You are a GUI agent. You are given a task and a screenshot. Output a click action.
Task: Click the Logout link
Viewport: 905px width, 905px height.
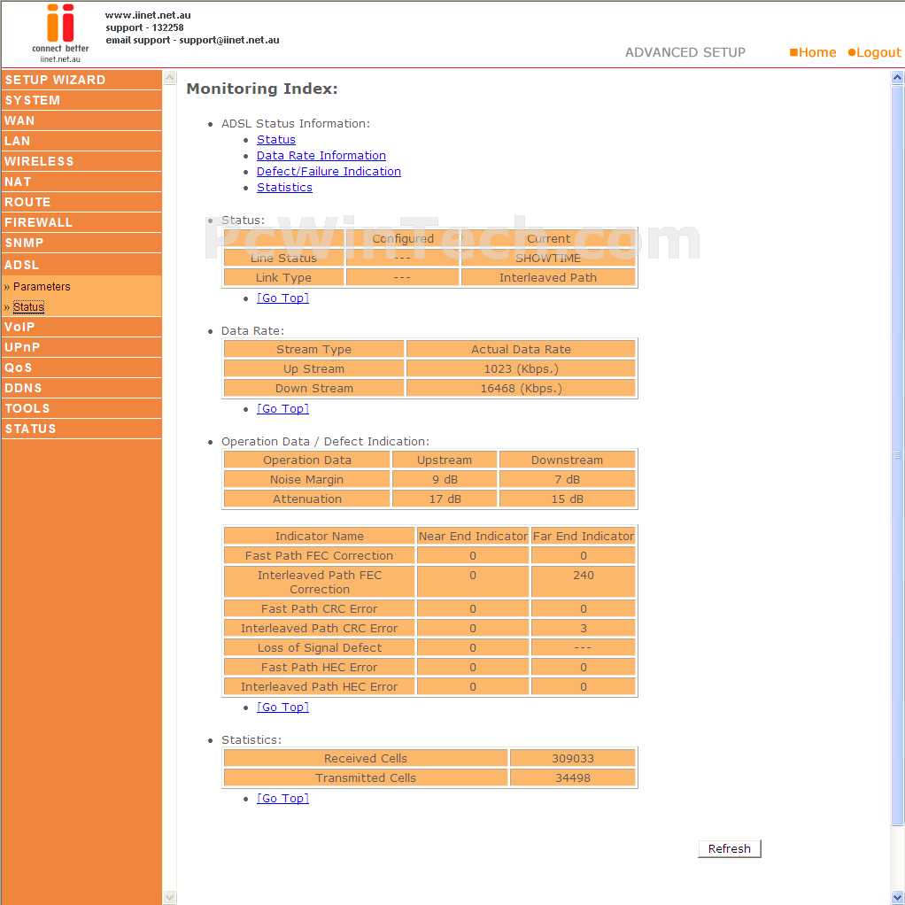coord(874,52)
